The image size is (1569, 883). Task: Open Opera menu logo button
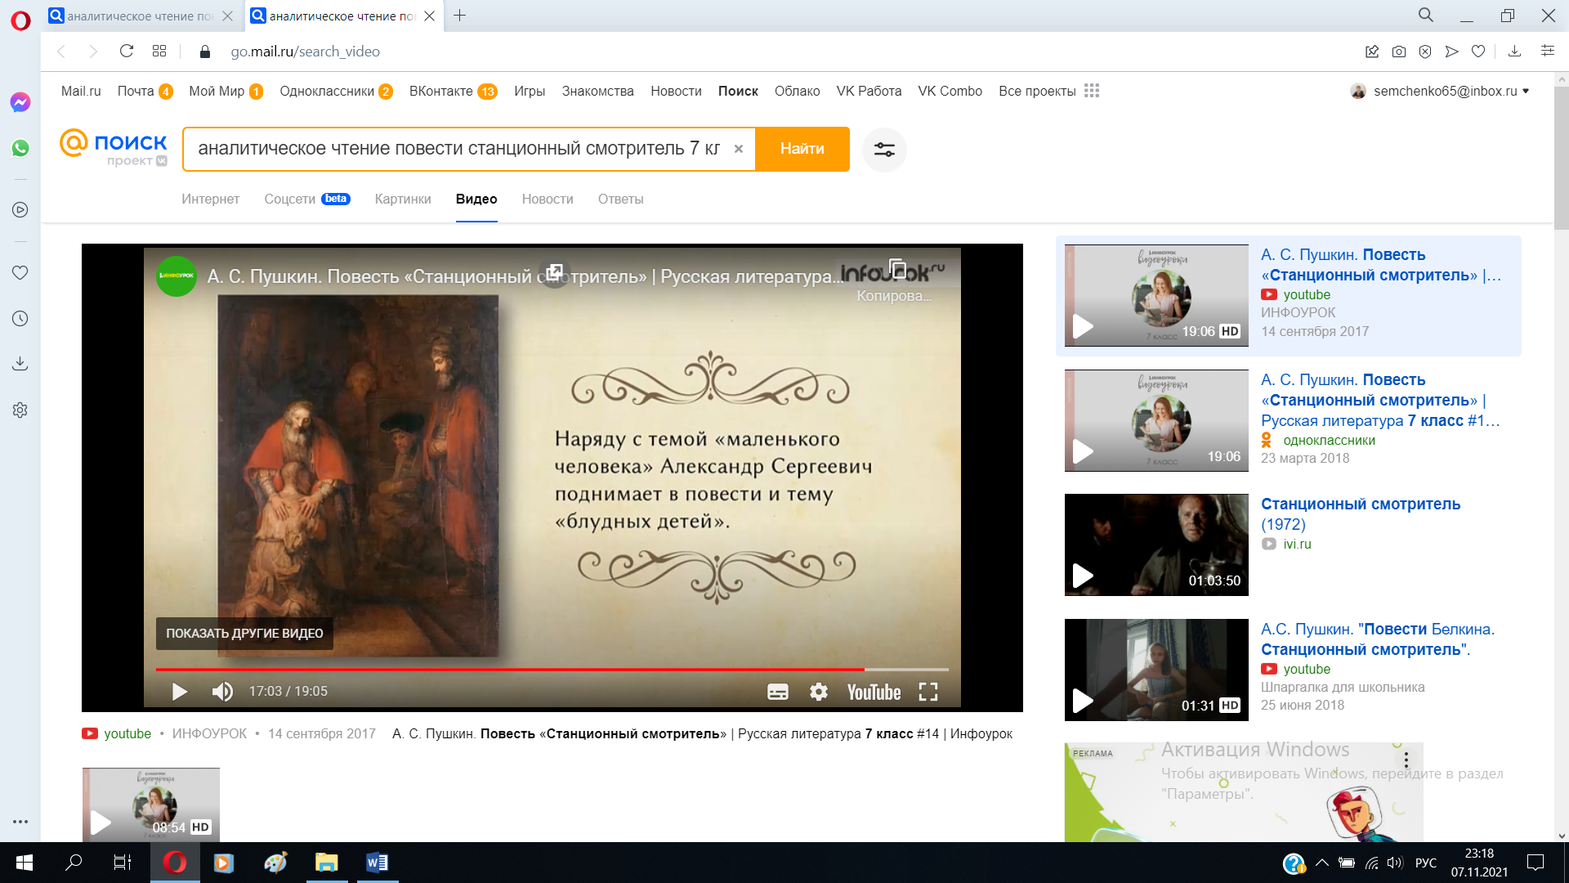pyautogui.click(x=20, y=20)
